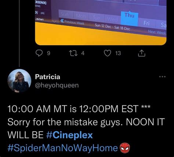Click the Patricia display name
This screenshot has height=157, width=174.
[x=48, y=77]
